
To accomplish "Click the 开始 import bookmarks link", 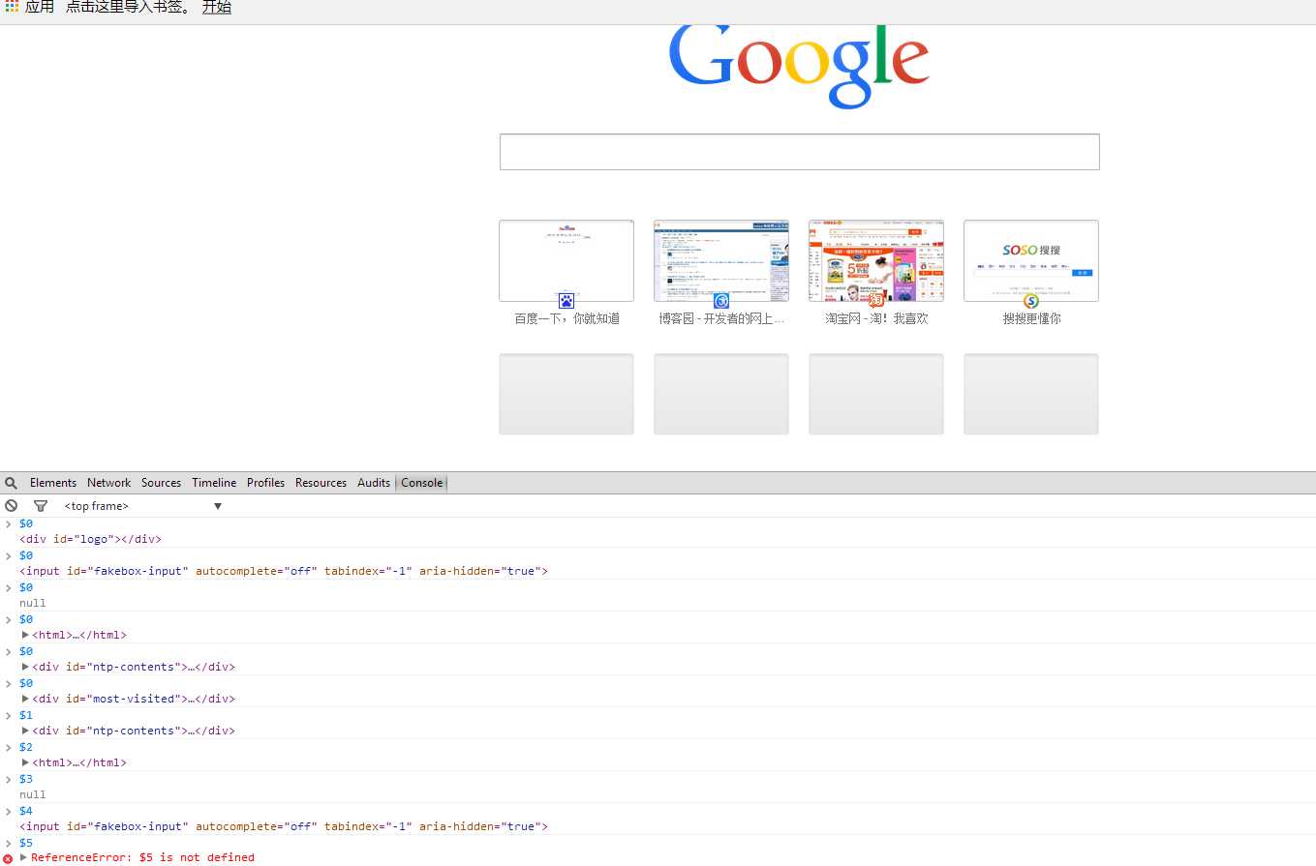I will pos(217,8).
